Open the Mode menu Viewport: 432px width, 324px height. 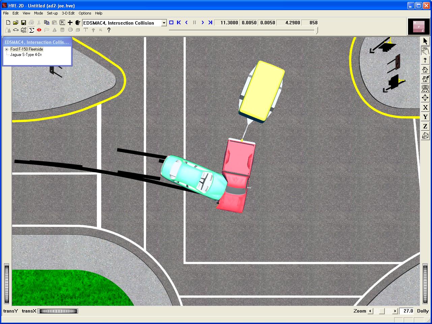pyautogui.click(x=38, y=13)
